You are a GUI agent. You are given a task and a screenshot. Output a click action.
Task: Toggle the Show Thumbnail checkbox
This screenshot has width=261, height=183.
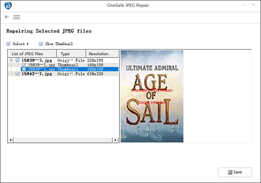pyautogui.click(x=41, y=44)
